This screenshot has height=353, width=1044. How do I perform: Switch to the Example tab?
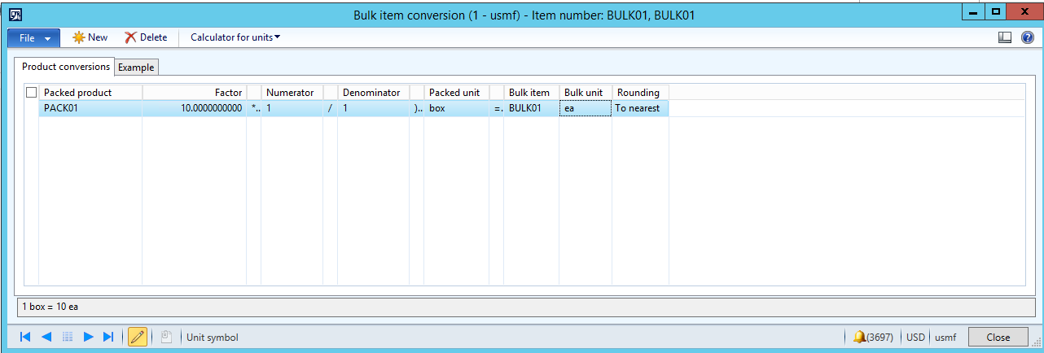click(x=136, y=68)
